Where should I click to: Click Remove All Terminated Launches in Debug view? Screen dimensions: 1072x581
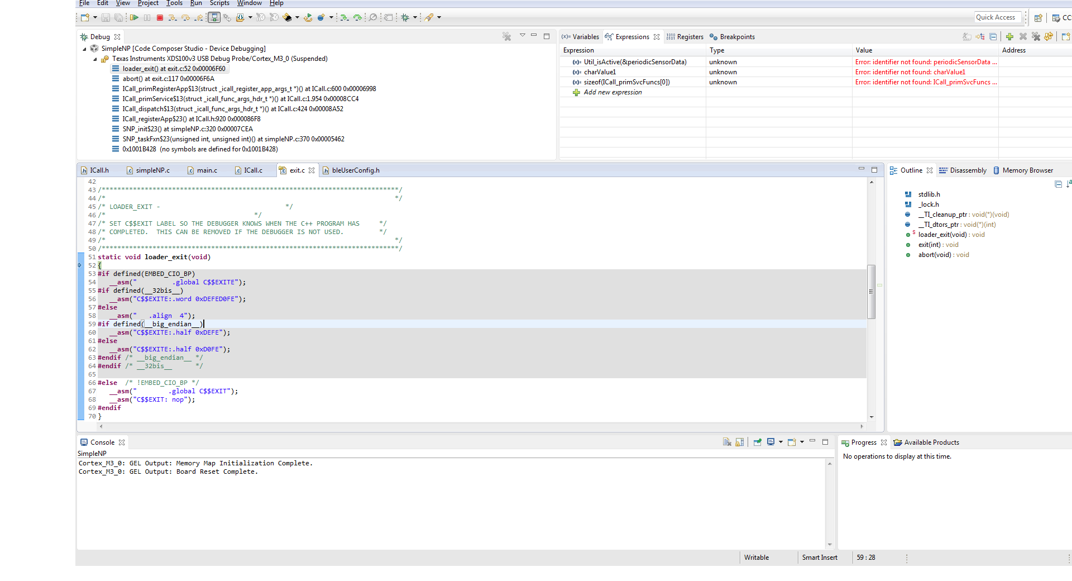coord(506,37)
